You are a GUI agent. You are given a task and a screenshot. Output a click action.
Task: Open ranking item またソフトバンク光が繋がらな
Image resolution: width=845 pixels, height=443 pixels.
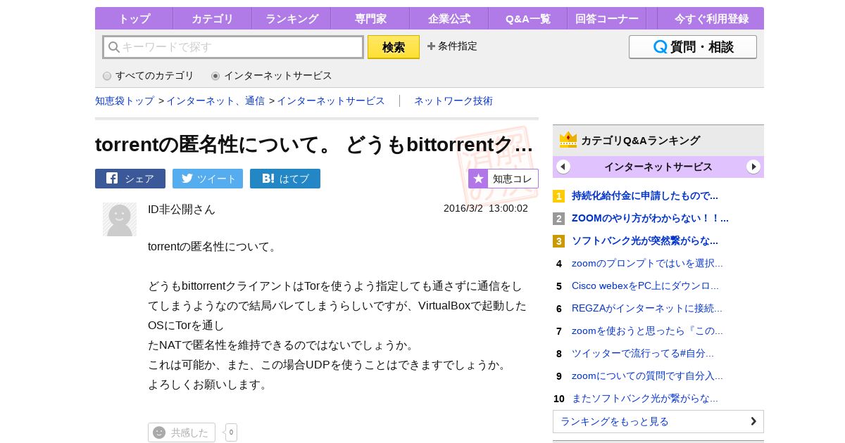pos(645,398)
